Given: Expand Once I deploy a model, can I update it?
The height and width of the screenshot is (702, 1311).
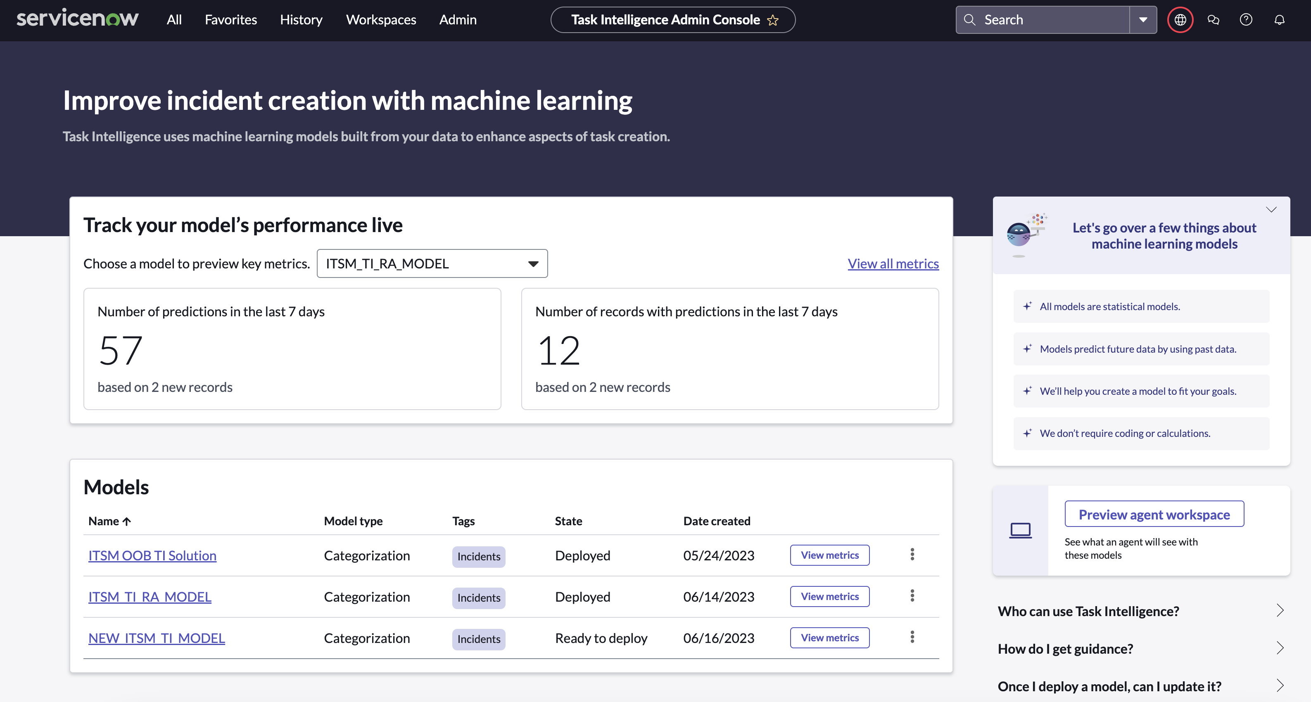Looking at the screenshot, I should pos(1141,686).
